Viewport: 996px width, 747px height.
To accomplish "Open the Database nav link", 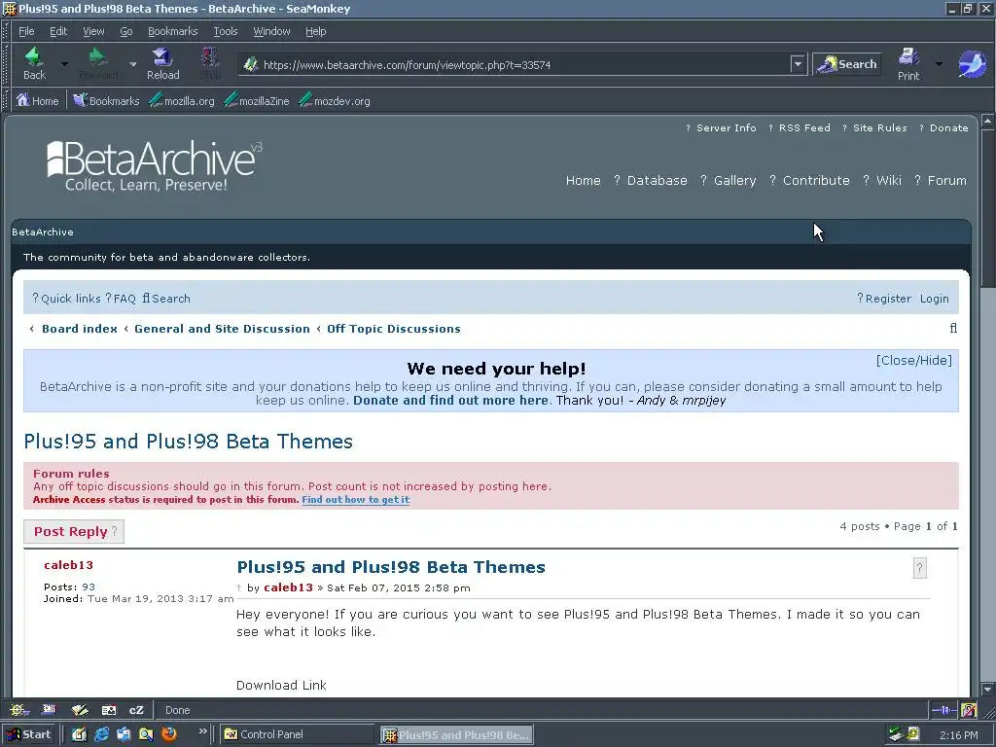I will [x=657, y=180].
